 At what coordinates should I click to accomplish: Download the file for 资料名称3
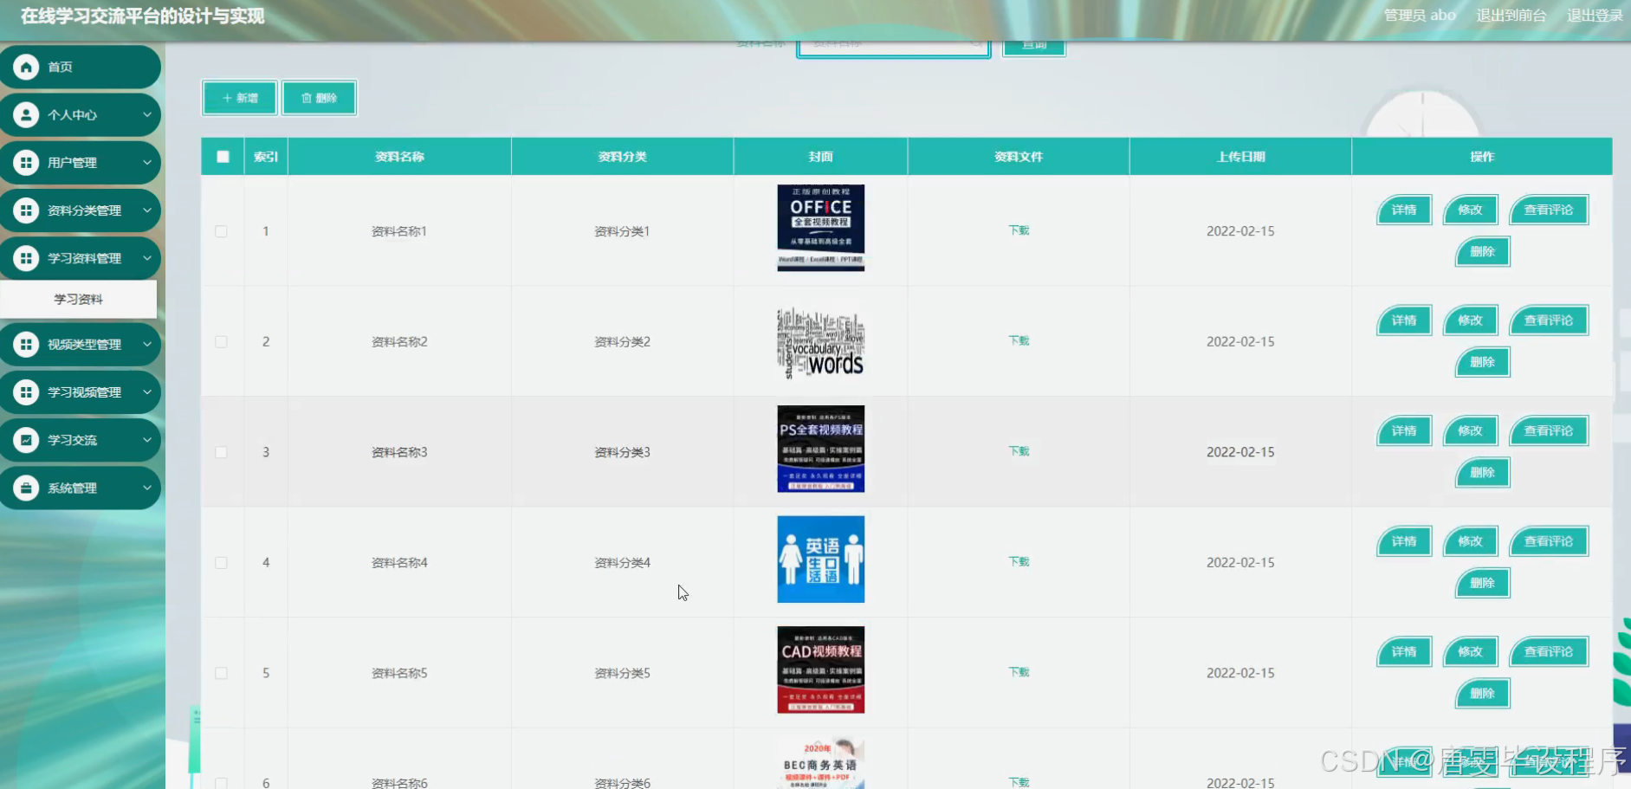tap(1019, 451)
